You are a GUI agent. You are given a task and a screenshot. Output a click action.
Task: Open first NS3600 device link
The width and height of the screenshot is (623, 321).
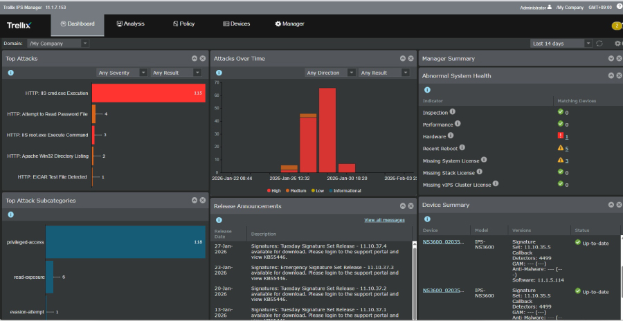[x=443, y=241]
